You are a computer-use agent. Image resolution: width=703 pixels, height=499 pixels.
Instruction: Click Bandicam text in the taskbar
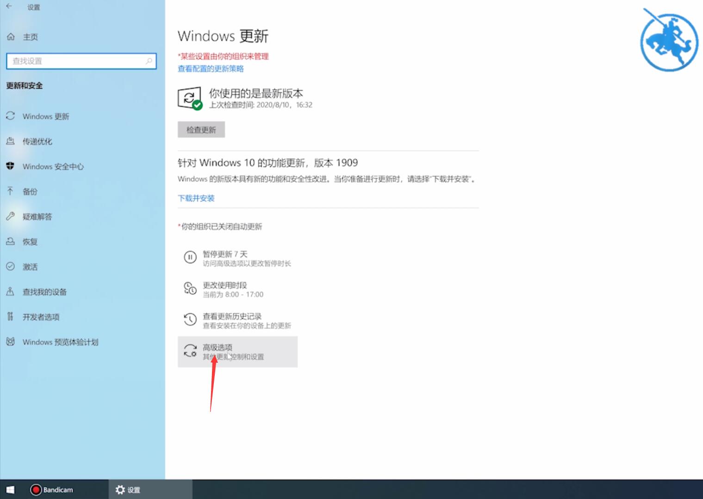[x=58, y=489]
